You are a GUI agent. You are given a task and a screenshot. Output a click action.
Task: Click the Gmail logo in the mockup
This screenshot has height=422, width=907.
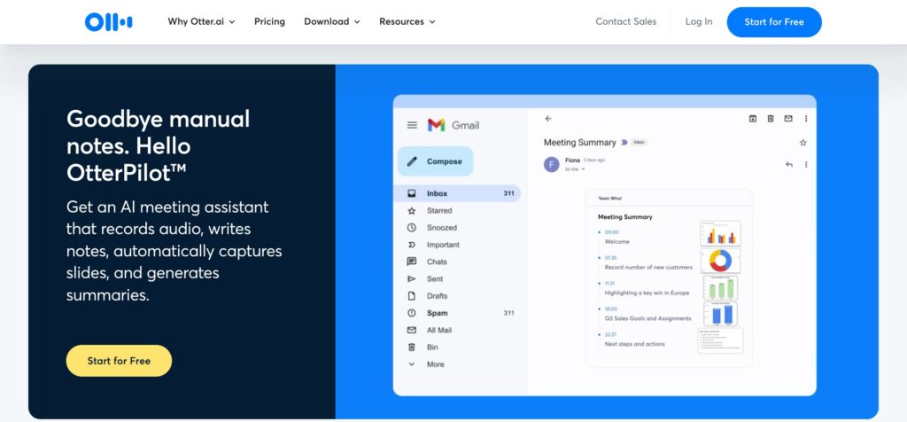pos(453,126)
